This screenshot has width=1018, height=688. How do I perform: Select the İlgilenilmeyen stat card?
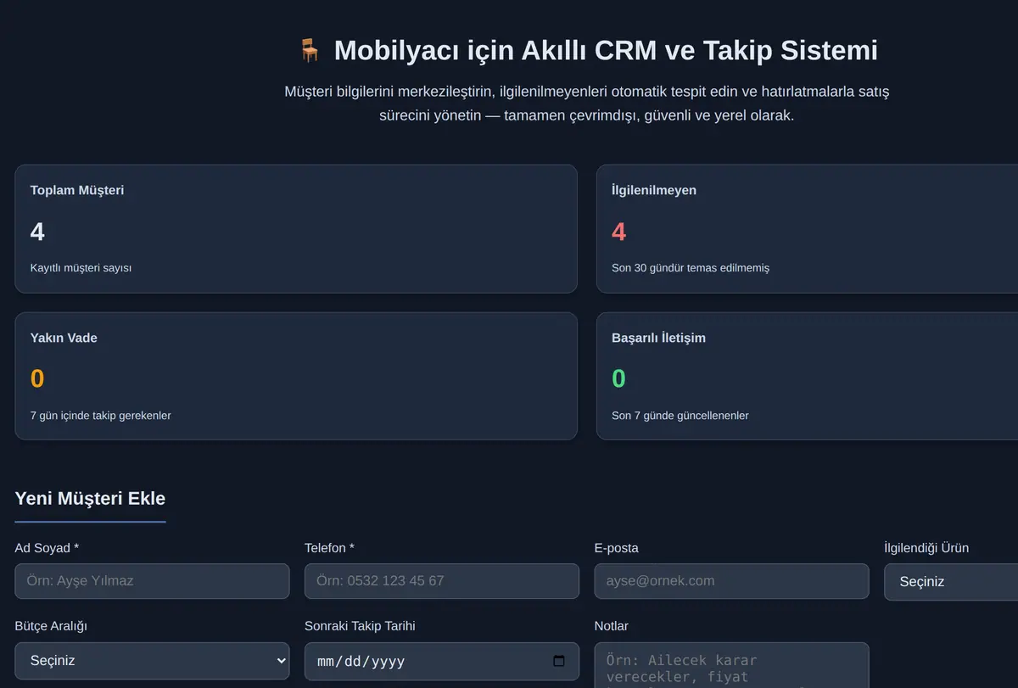[x=807, y=229]
